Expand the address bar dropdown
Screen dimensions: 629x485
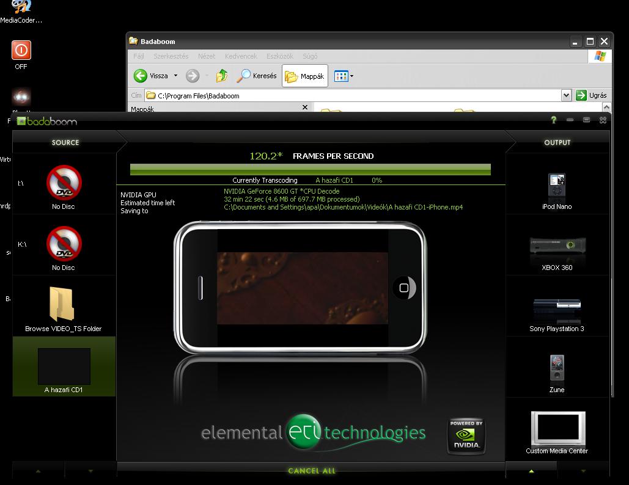566,95
